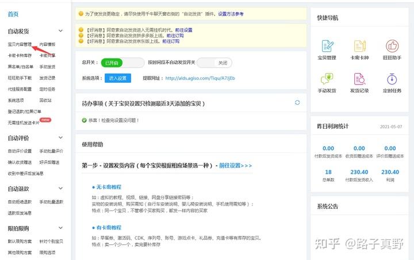Collapse the 限拍限购 sidebar section chevron
Viewport: 414px width, 260px height.
pyautogui.click(x=60, y=228)
